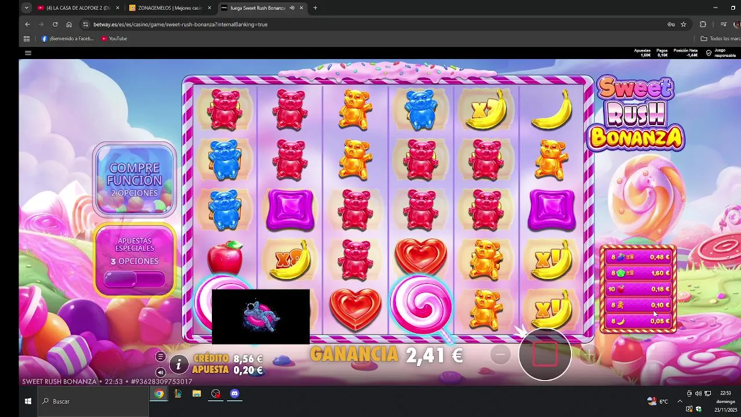Open the volume icon in system tray
The height and width of the screenshot is (417, 741).
698,393
